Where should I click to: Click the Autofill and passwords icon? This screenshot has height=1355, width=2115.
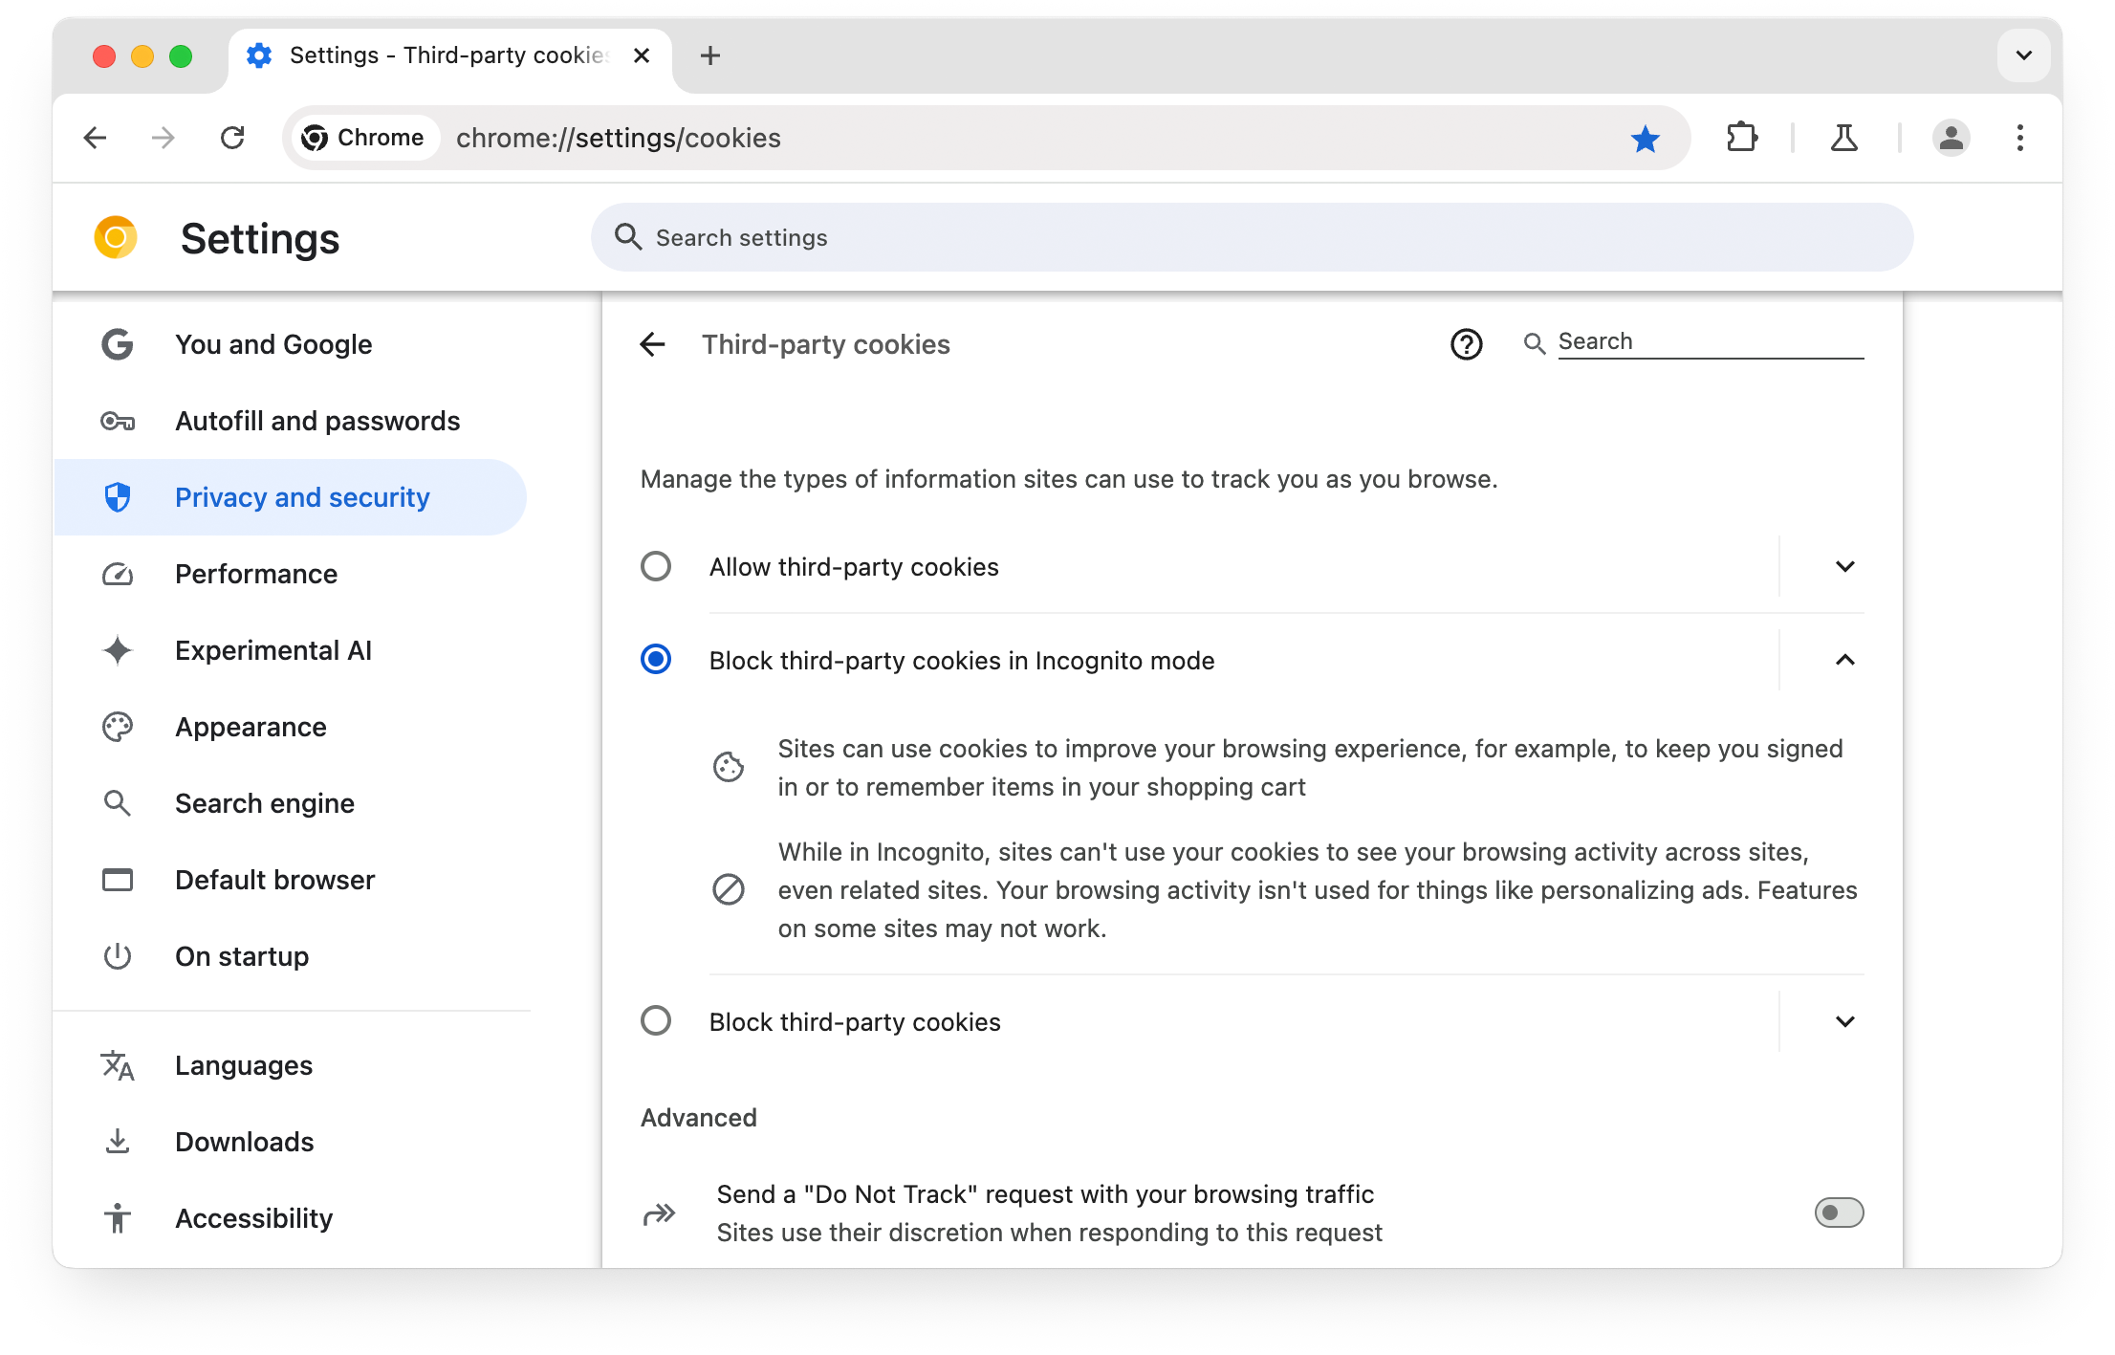[118, 419]
